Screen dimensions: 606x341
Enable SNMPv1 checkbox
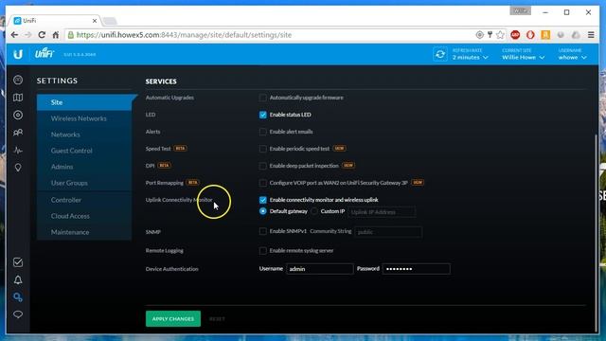pyautogui.click(x=263, y=231)
